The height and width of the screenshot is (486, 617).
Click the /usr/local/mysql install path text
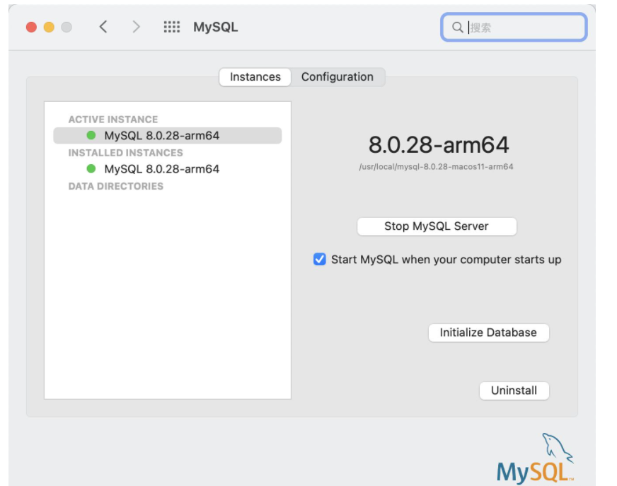pyautogui.click(x=436, y=166)
